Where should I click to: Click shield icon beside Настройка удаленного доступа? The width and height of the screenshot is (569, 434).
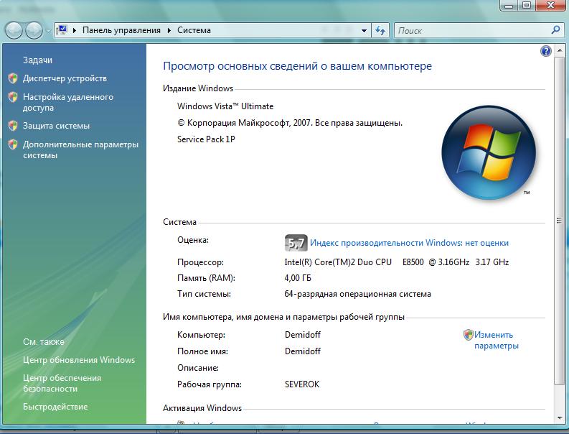(13, 97)
